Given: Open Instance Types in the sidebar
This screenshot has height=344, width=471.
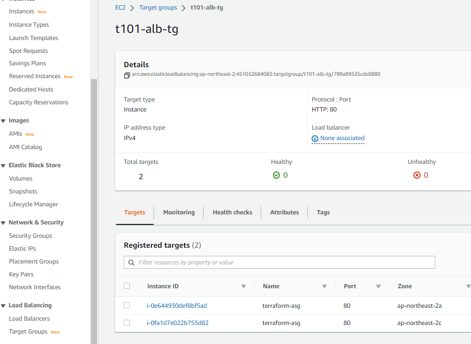Looking at the screenshot, I should tap(29, 25).
